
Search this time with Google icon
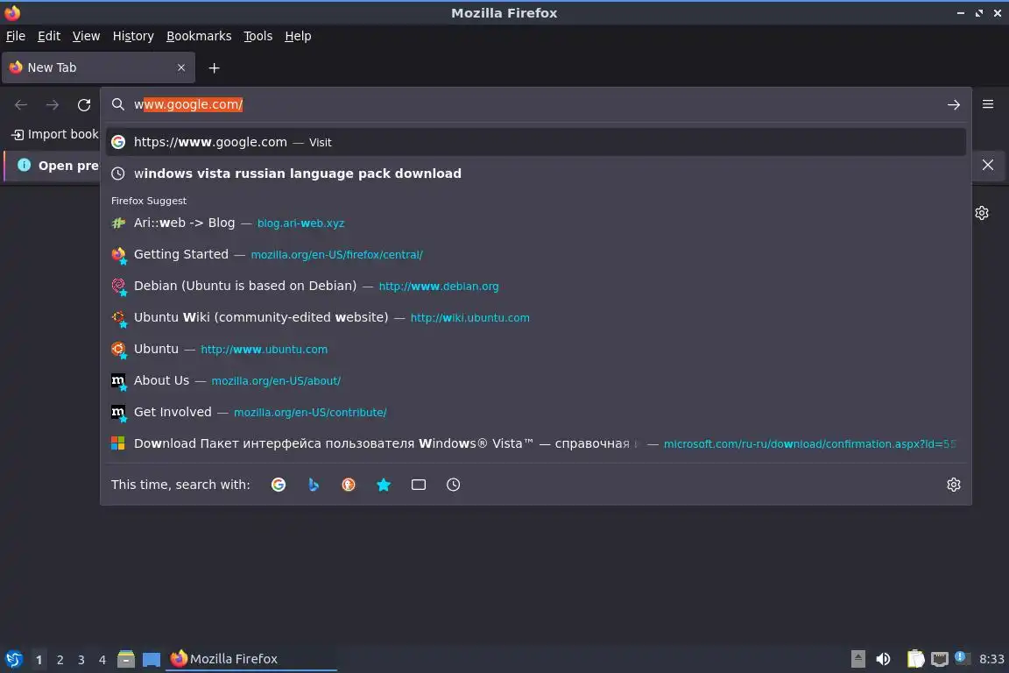[279, 485]
